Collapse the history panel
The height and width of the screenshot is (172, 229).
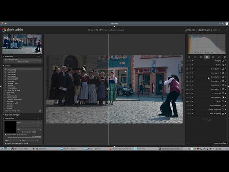4,65
